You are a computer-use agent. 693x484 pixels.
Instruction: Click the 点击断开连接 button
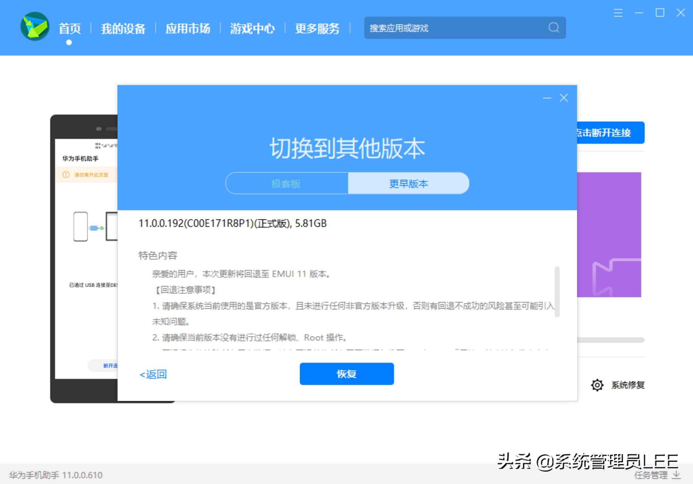point(610,133)
